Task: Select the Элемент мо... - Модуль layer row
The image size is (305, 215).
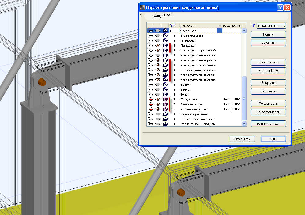Action: tap(194, 124)
